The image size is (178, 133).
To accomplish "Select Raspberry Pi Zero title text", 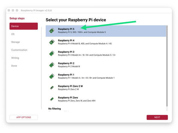I will coord(68,98).
